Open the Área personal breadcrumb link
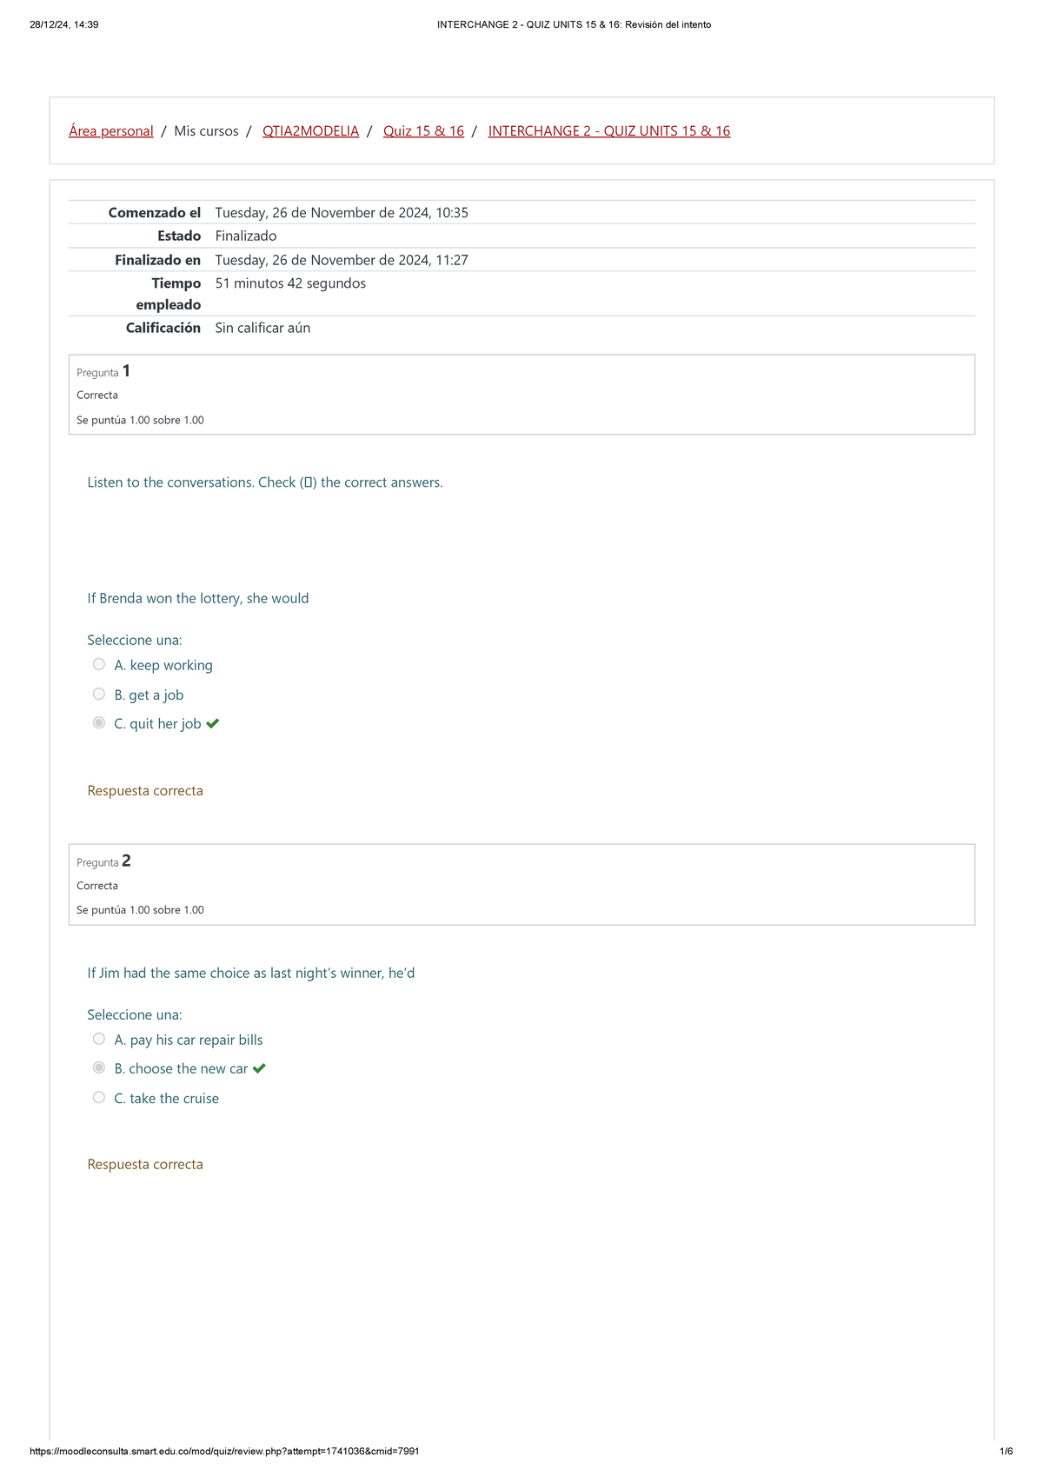The width and height of the screenshot is (1043, 1476). click(111, 131)
